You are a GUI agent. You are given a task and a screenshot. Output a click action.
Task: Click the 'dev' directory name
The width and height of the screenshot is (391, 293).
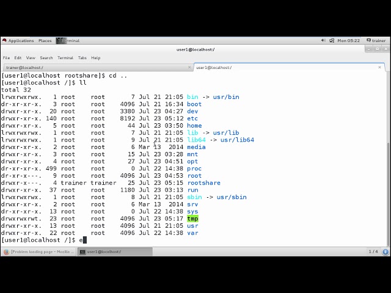coord(192,111)
